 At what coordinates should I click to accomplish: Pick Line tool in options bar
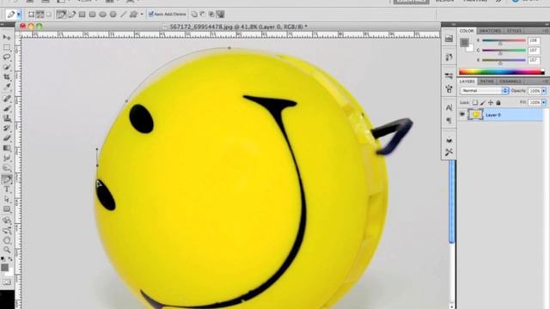(123, 15)
